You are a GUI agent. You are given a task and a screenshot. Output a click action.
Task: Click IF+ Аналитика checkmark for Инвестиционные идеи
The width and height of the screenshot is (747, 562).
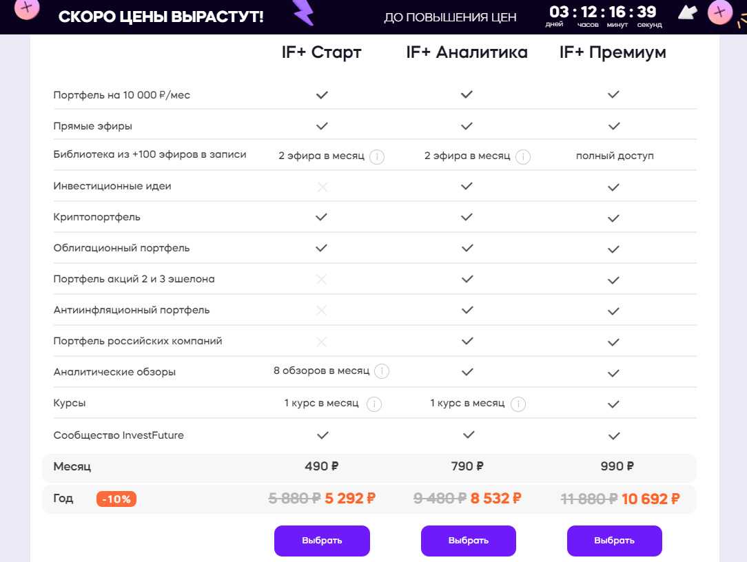467,186
